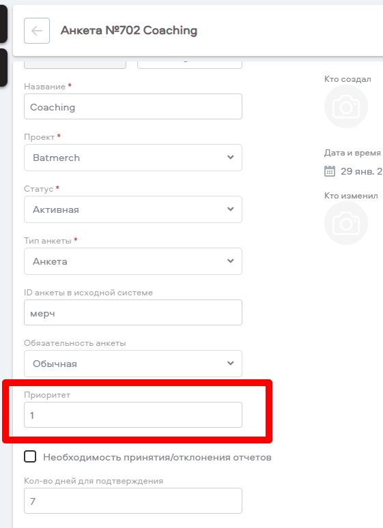Click the Анкета №702 Coaching page title
383x528 pixels.
pos(129,30)
